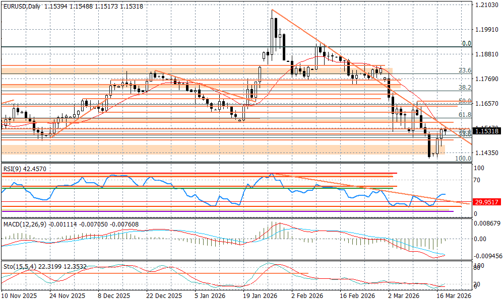The width and height of the screenshot is (504, 302).
Task: Click the 23.6 Fibonacci level label
Action: coord(466,70)
